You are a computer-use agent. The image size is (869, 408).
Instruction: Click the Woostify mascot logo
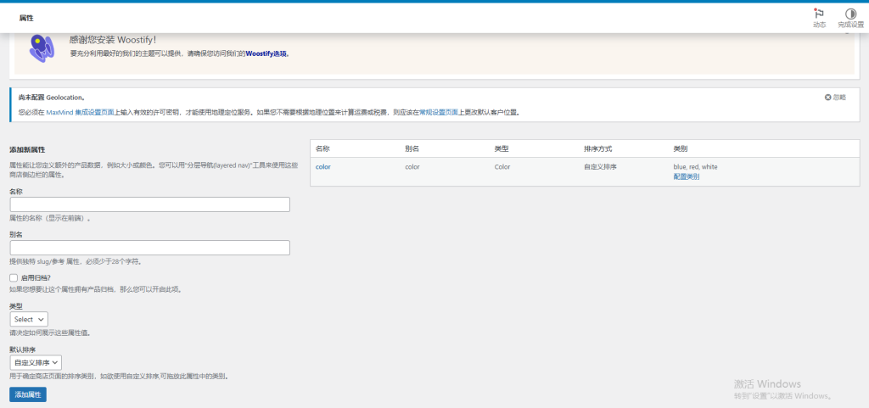point(42,48)
